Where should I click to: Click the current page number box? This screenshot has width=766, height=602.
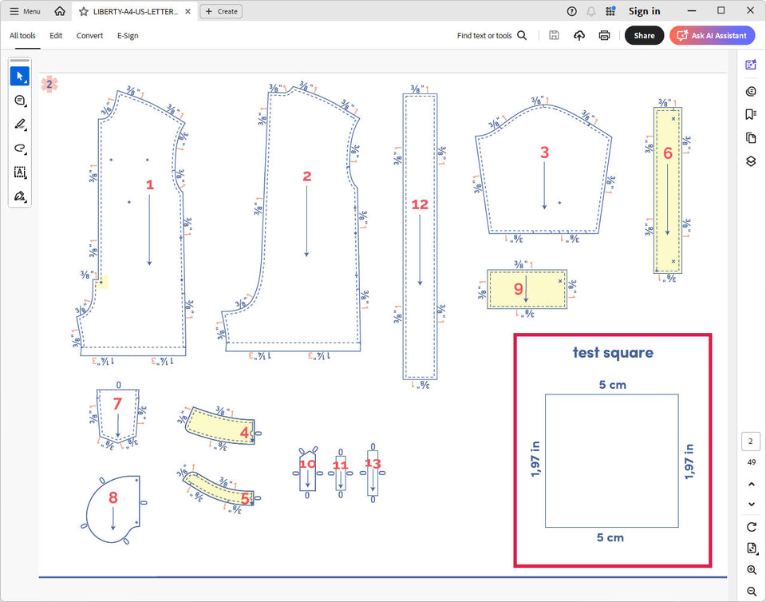(751, 442)
